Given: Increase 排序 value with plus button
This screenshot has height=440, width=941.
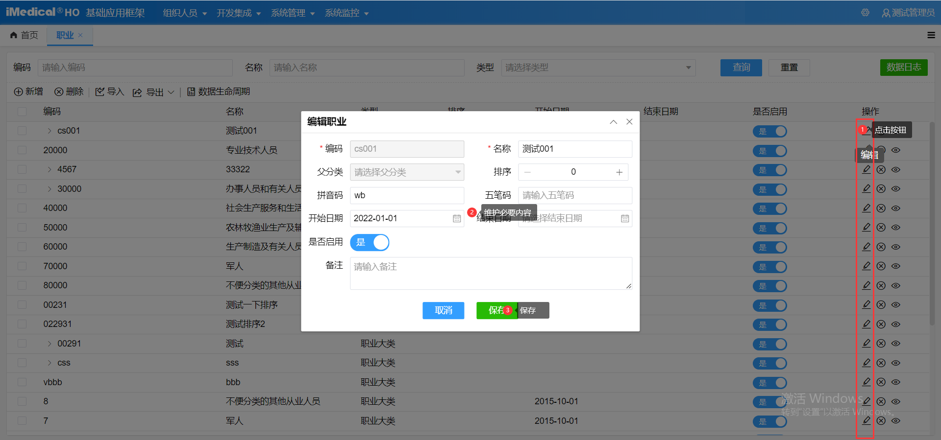Looking at the screenshot, I should [619, 172].
